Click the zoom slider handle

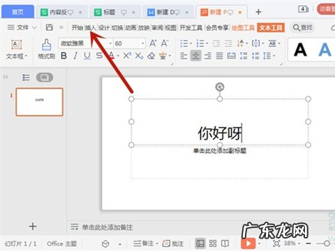click(x=327, y=243)
